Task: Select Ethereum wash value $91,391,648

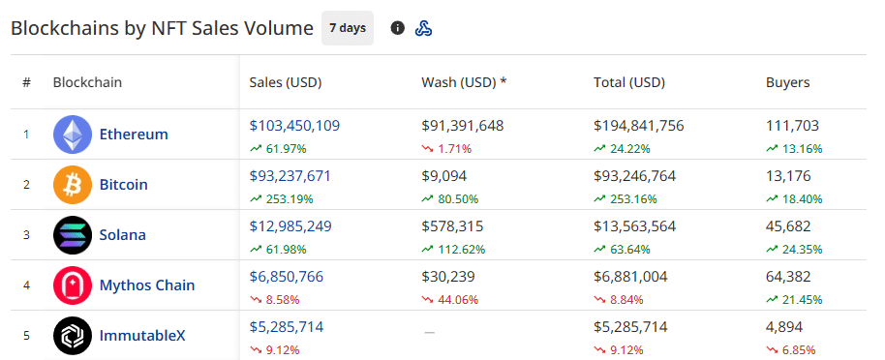Action: tap(463, 125)
